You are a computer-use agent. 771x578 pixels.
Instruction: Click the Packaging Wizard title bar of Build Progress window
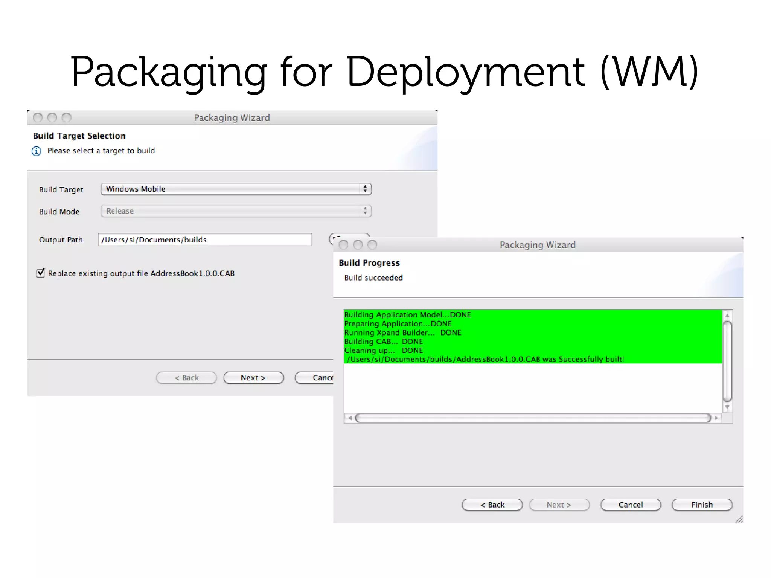(x=538, y=245)
